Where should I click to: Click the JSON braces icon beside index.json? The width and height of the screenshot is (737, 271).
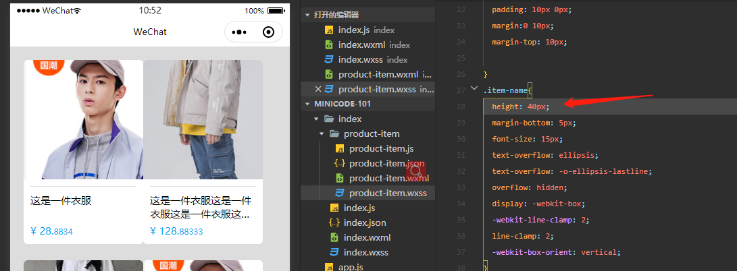pyautogui.click(x=334, y=222)
